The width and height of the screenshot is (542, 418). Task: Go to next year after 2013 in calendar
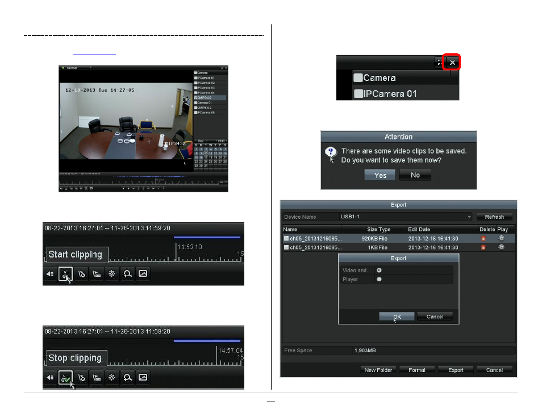(x=227, y=141)
